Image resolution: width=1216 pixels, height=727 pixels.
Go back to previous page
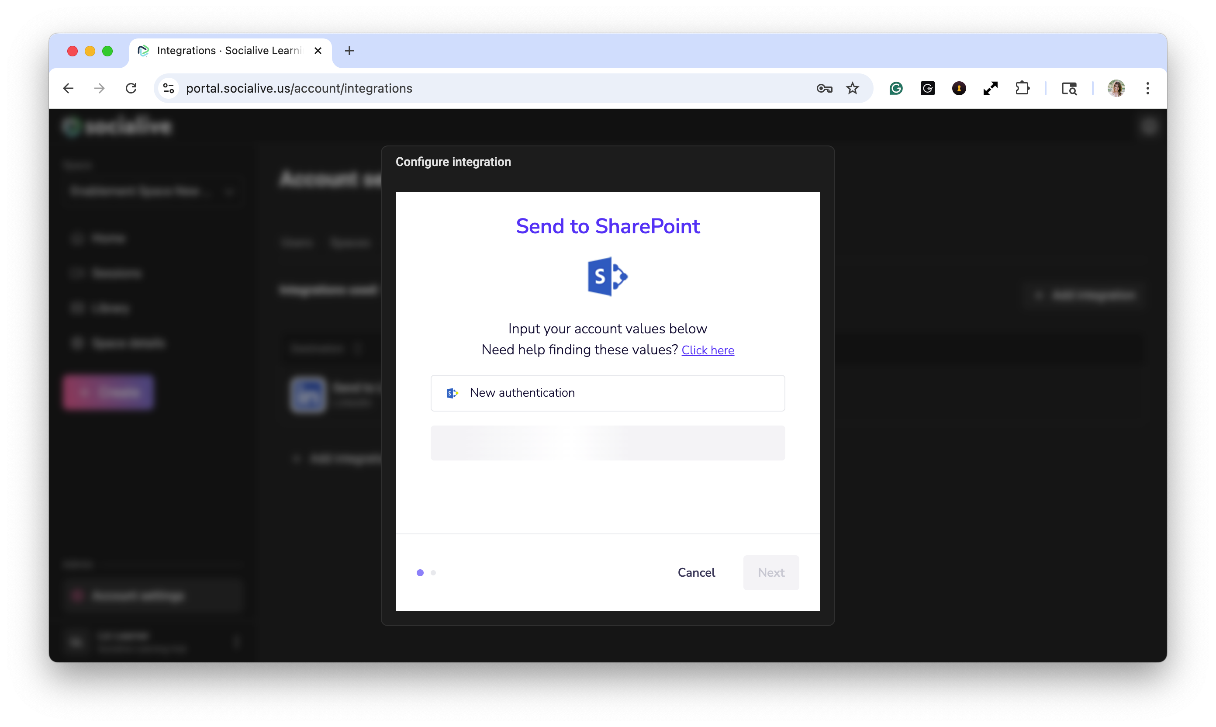tap(69, 89)
